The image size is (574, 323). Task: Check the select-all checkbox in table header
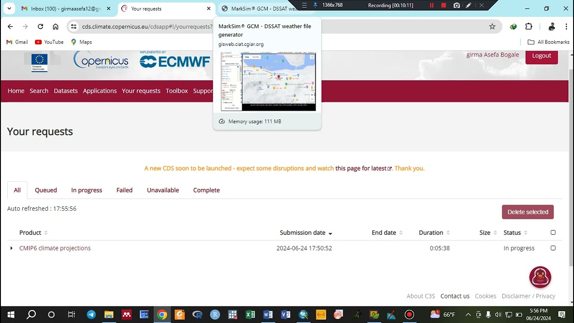(x=553, y=232)
